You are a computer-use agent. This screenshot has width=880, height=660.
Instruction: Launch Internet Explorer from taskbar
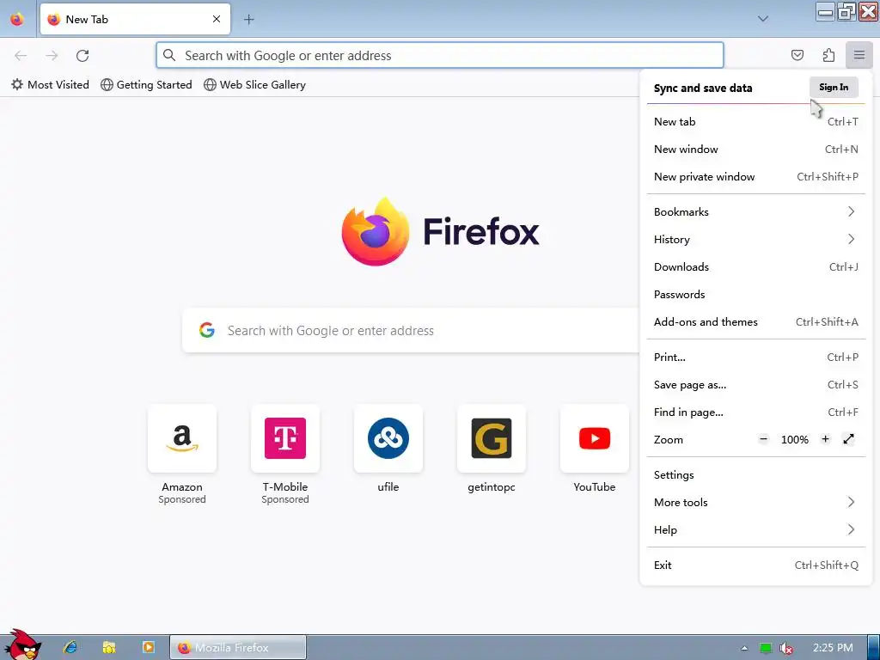[x=70, y=647]
